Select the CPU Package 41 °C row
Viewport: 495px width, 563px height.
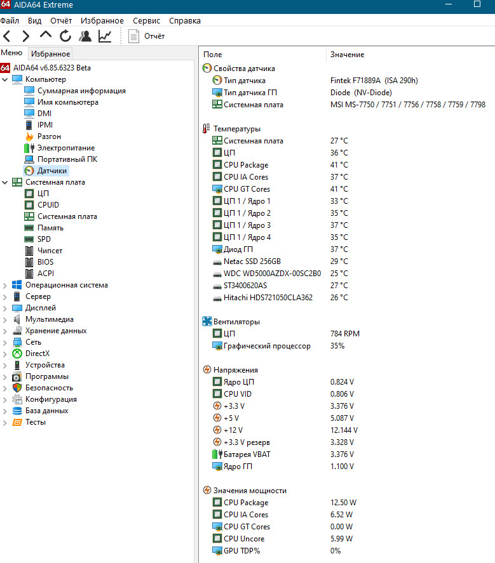(346, 165)
